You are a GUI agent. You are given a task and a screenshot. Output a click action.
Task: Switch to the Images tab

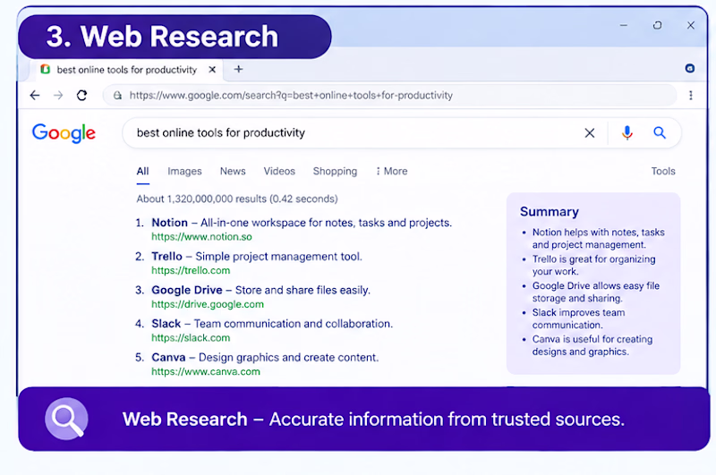[x=184, y=171]
